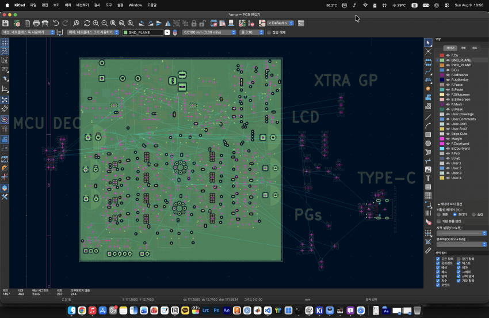489x318 pixels.
Task: Open the Default presets dropdown in toolbar
Action: [x=280, y=23]
